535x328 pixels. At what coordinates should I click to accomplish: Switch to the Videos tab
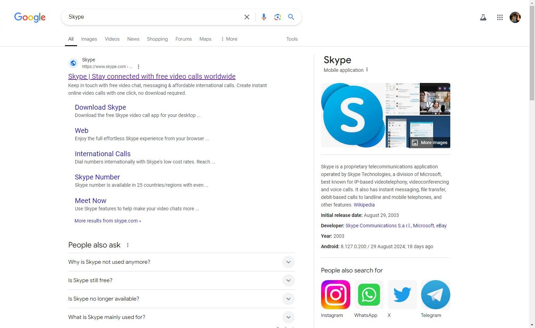112,39
